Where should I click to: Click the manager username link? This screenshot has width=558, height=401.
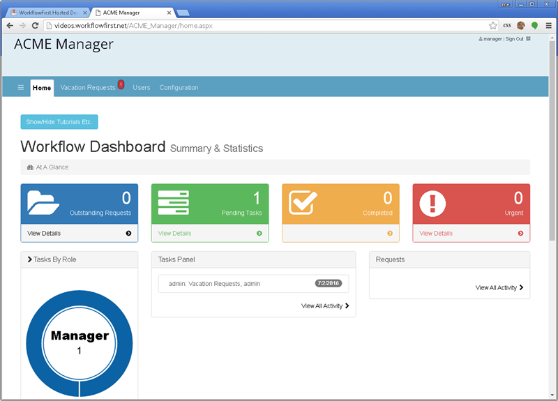pyautogui.click(x=492, y=39)
